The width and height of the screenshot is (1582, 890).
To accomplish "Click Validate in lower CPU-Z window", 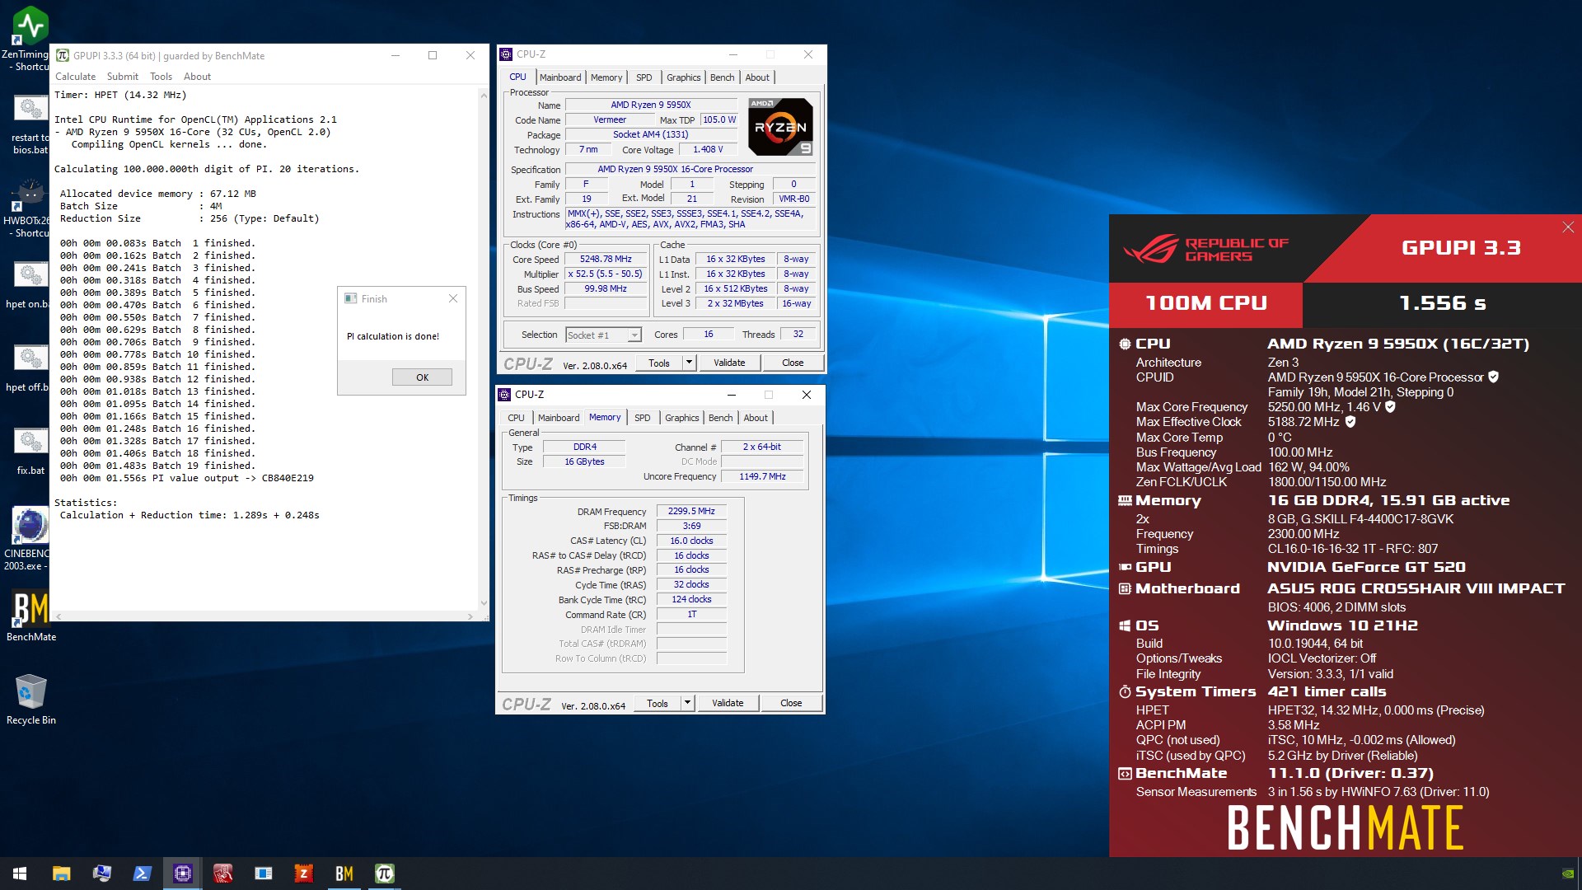I will [x=728, y=703].
